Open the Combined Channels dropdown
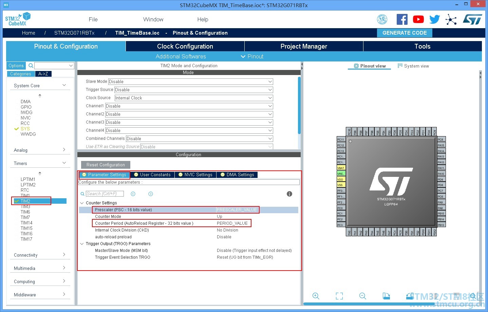The height and width of the screenshot is (312, 488). pyautogui.click(x=199, y=139)
